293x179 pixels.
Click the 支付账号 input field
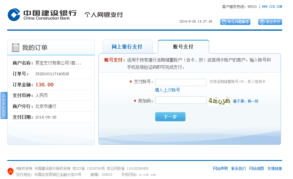(x=181, y=82)
